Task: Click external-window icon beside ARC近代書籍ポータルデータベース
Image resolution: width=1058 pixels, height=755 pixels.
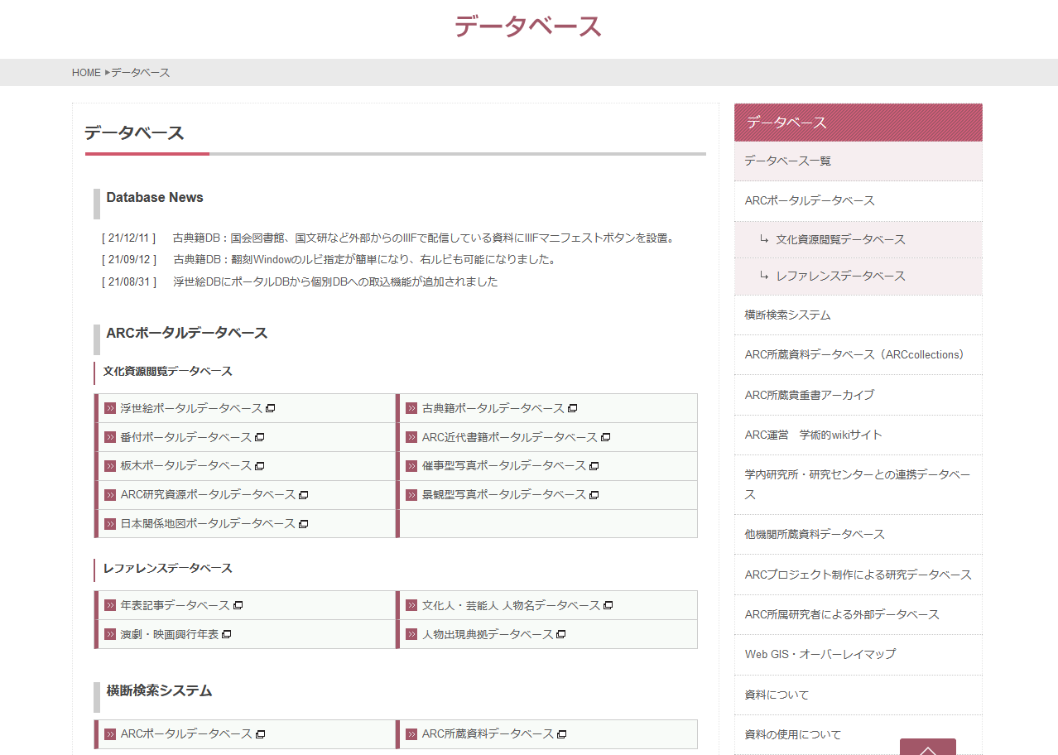Action: point(606,437)
